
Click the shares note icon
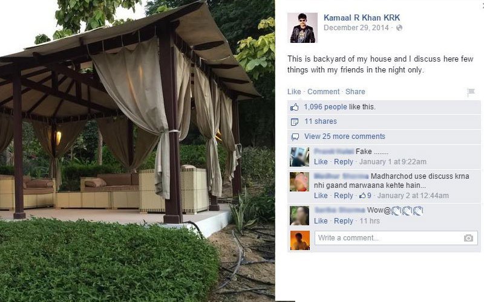pyautogui.click(x=295, y=122)
